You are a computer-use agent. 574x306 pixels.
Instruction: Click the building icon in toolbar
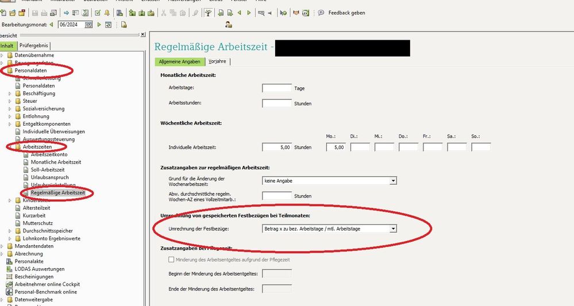pos(120,13)
